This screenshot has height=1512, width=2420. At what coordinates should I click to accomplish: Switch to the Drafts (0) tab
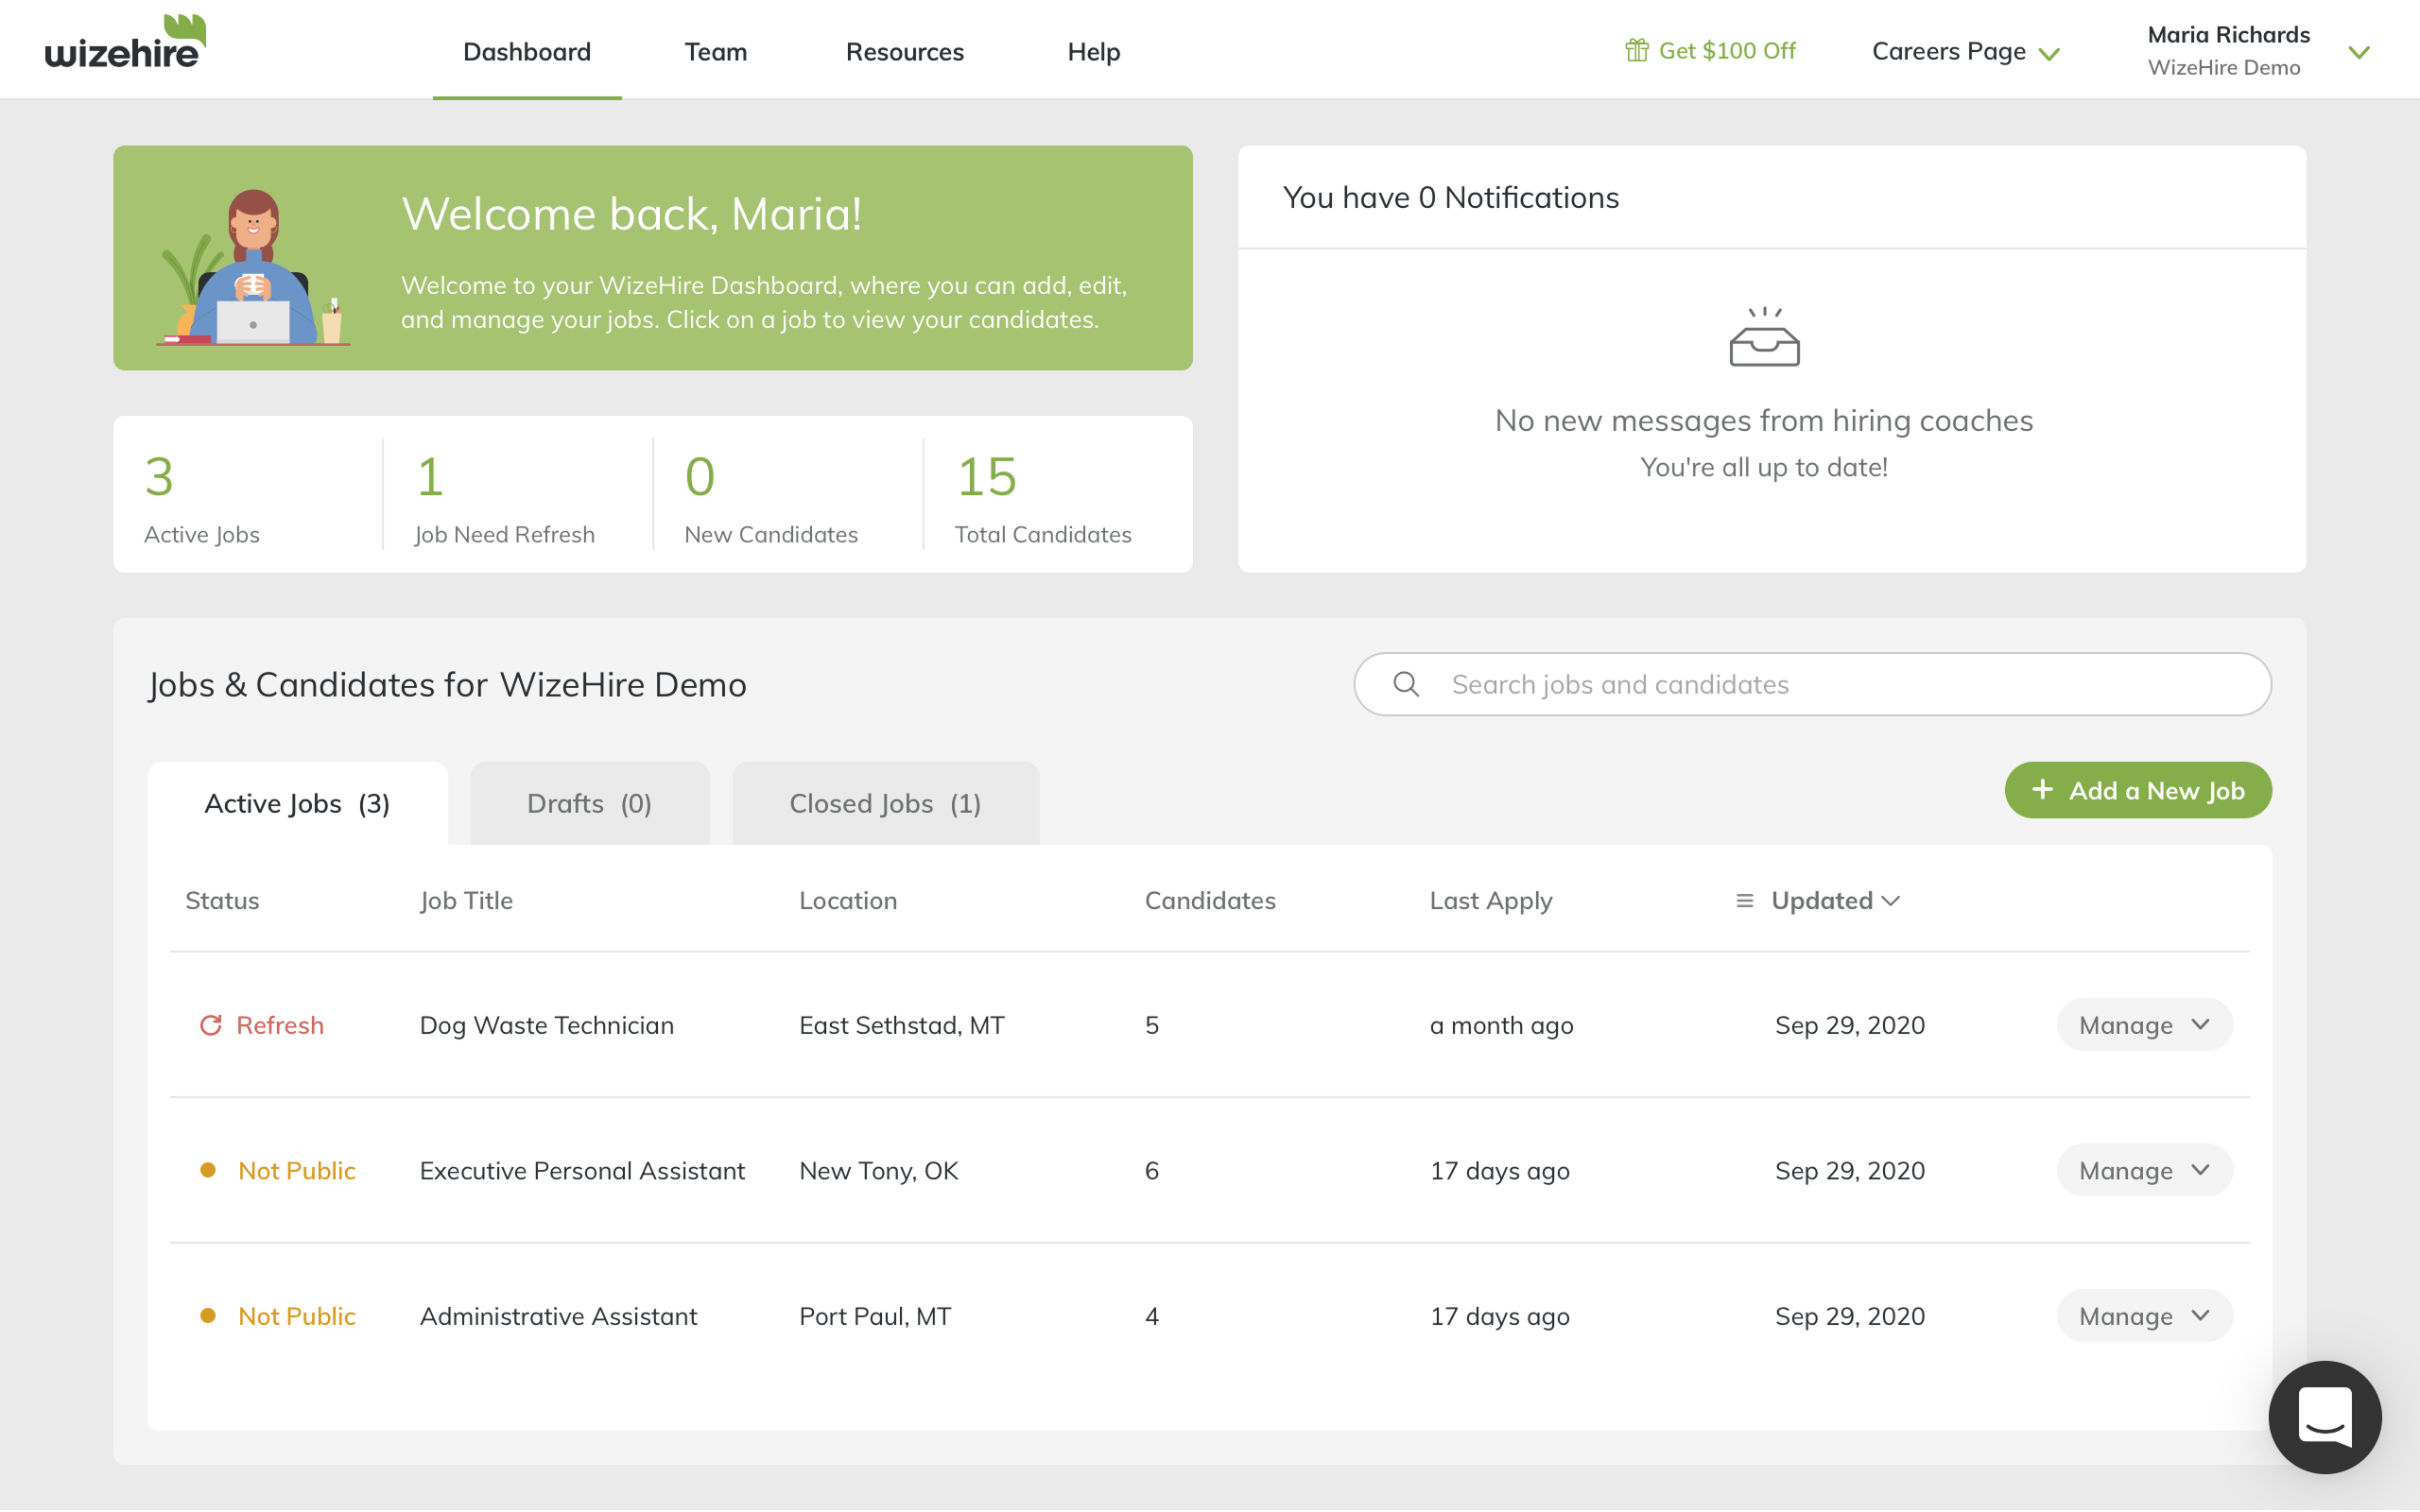pos(590,803)
